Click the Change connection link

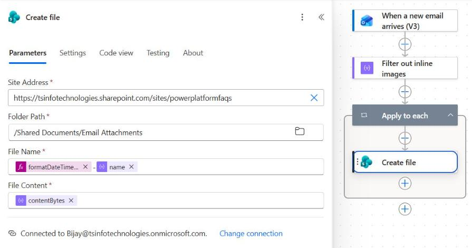tap(251, 234)
